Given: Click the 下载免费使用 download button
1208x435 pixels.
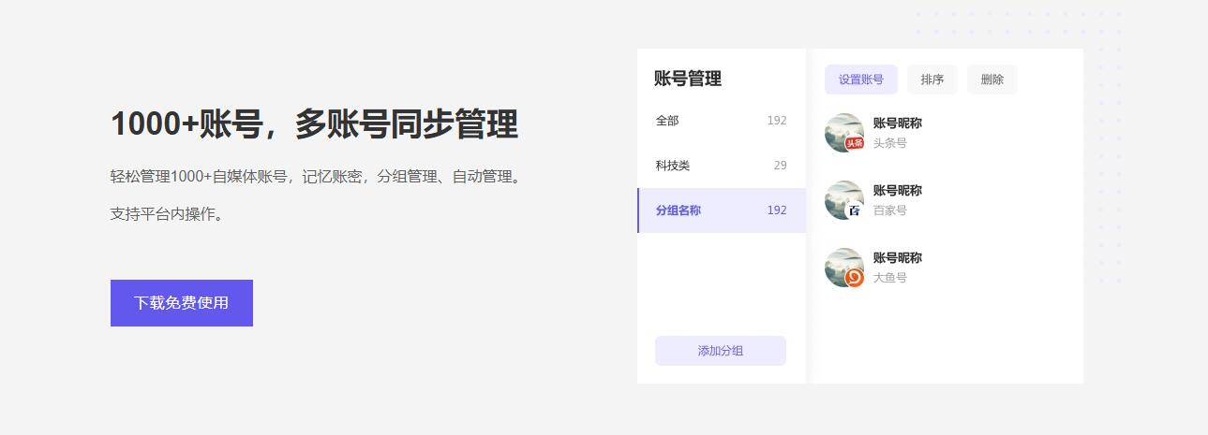Looking at the screenshot, I should [x=182, y=303].
